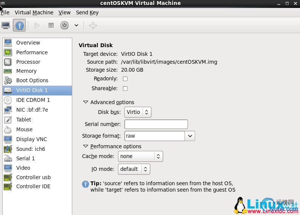The height and width of the screenshot is (215, 300).
Task: Open NIC :bf:df:7e row label
Action: [32, 110]
